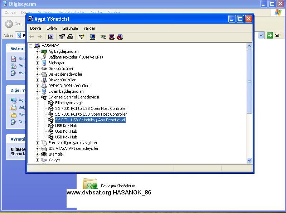Image resolution: width=286 pixels, height=213 pixels.
Task: Expand Ağ Bağdaştırıcıları node
Action: click(x=37, y=51)
